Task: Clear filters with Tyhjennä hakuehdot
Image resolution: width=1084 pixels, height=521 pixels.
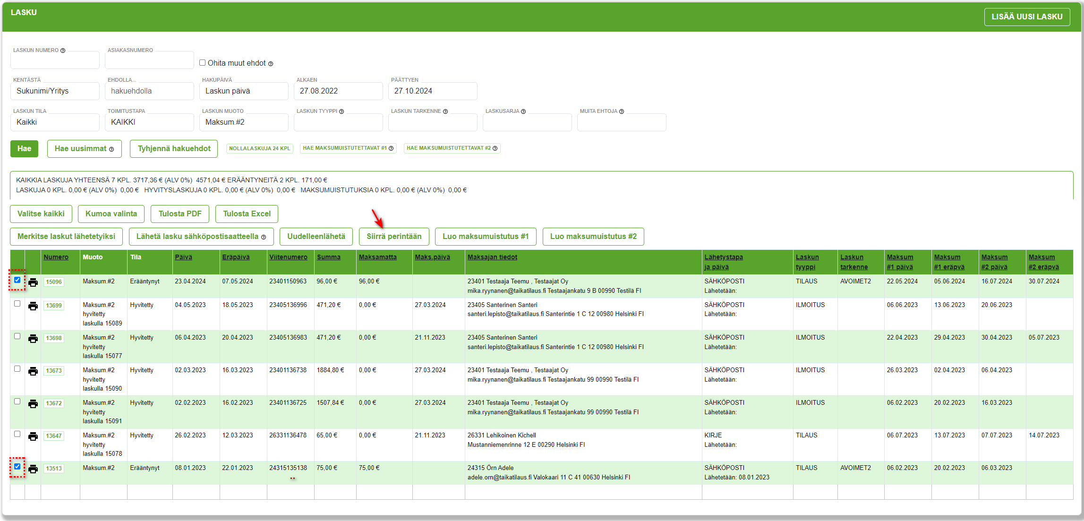Action: pyautogui.click(x=174, y=149)
